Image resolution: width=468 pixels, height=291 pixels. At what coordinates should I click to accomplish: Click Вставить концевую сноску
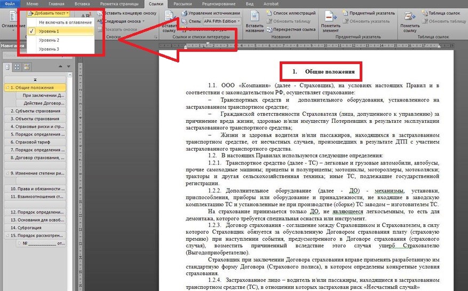[x=127, y=13]
